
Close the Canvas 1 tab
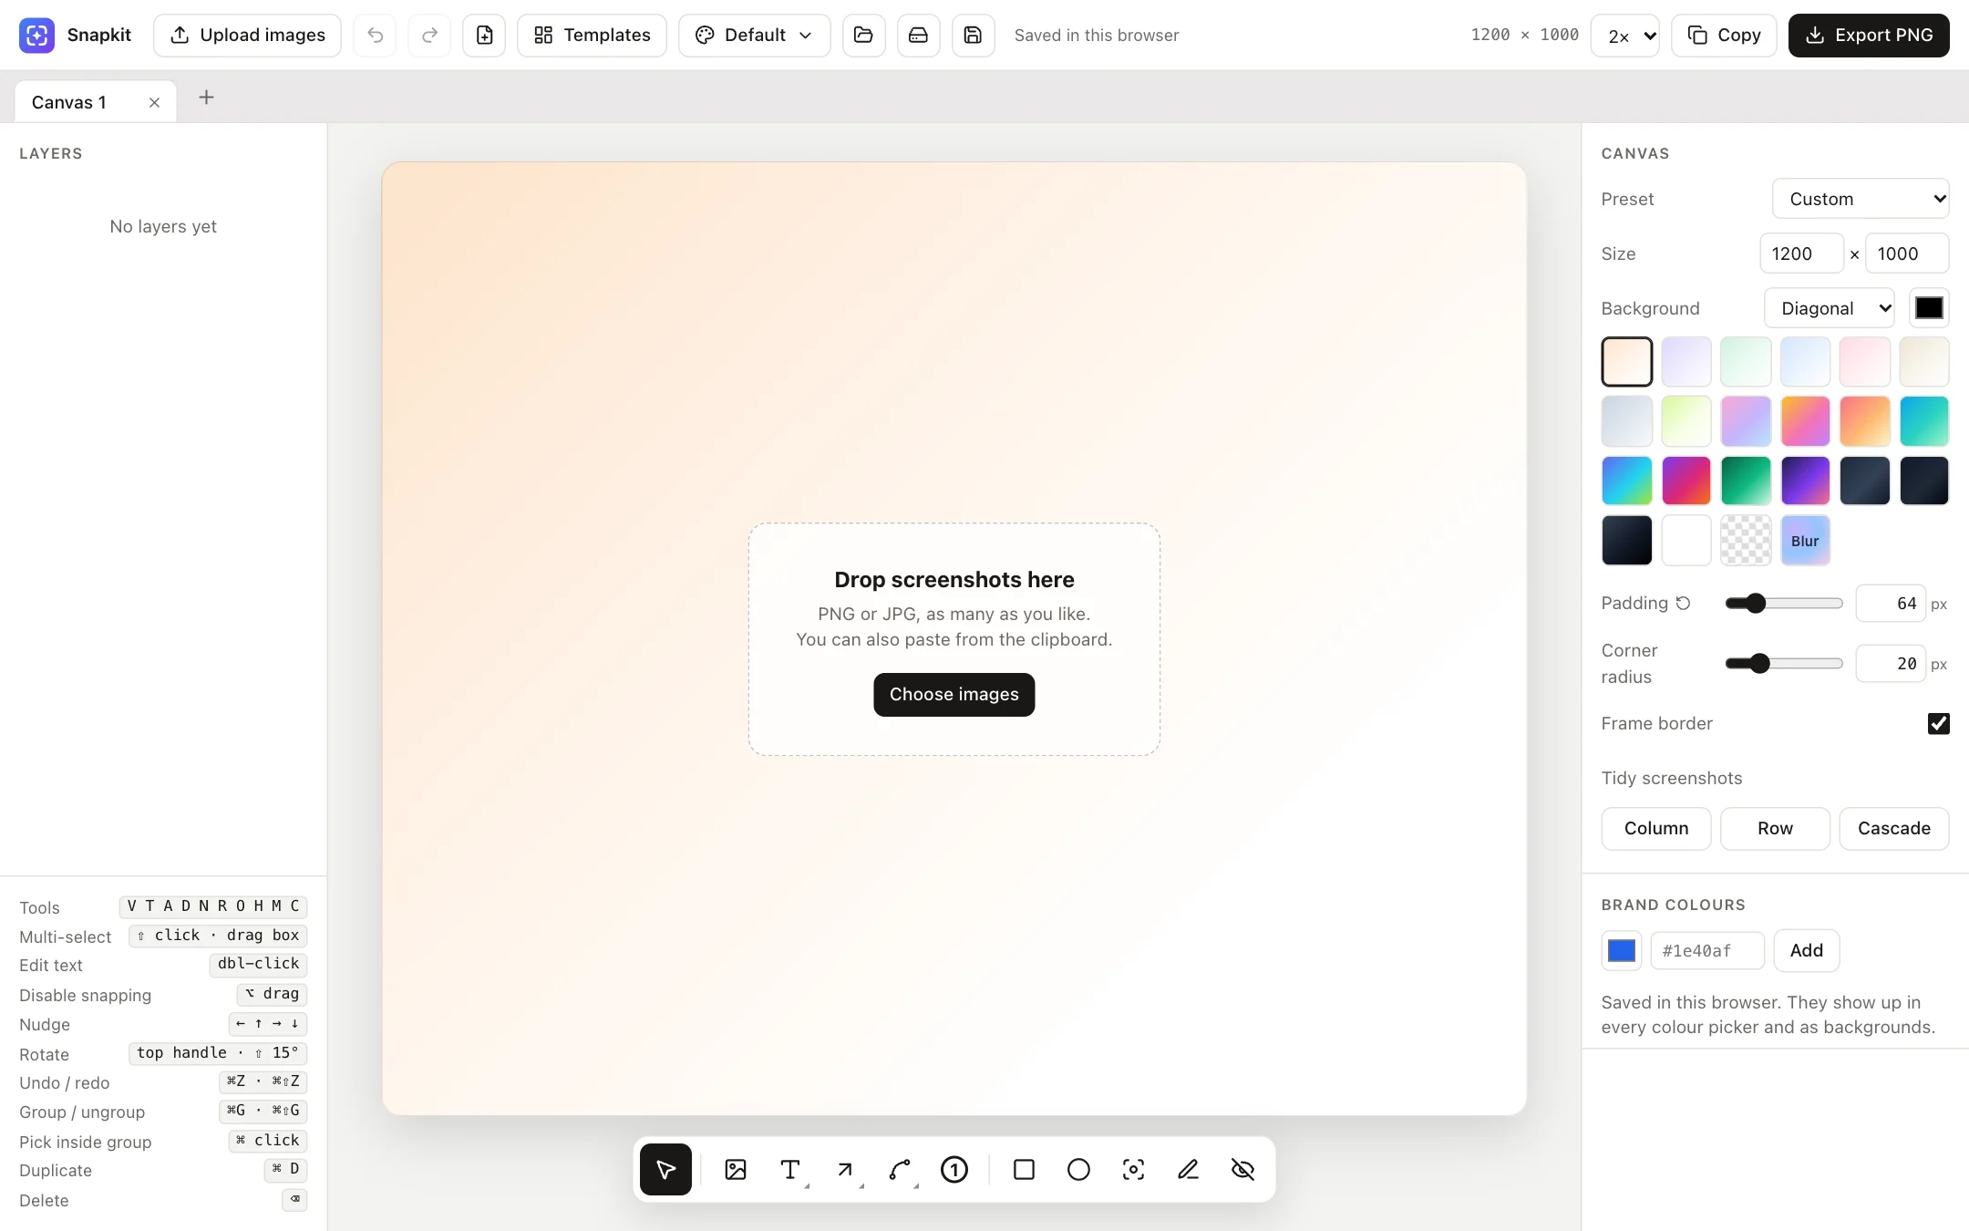[x=154, y=102]
